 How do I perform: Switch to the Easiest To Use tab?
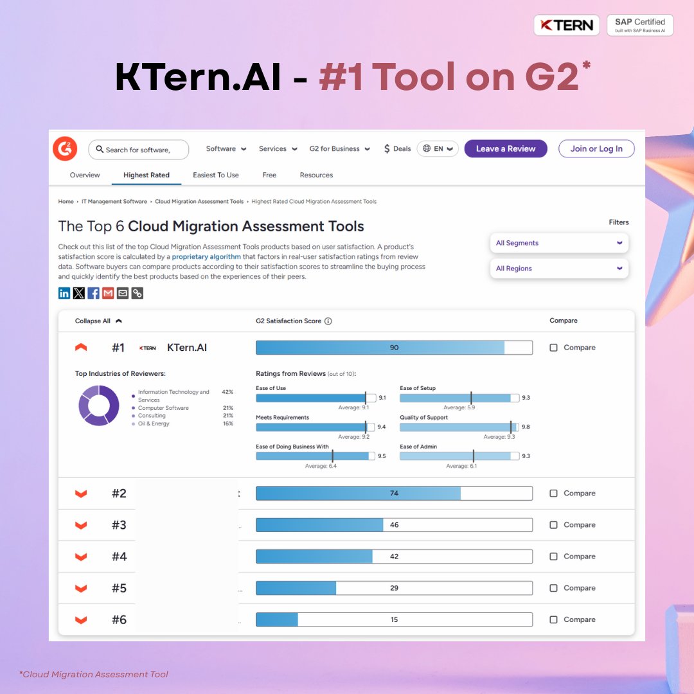216,175
